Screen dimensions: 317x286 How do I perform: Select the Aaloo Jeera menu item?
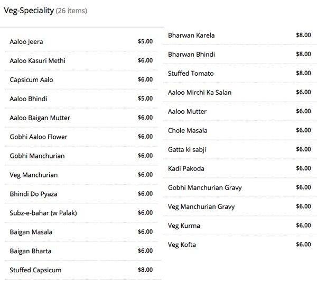click(x=81, y=42)
